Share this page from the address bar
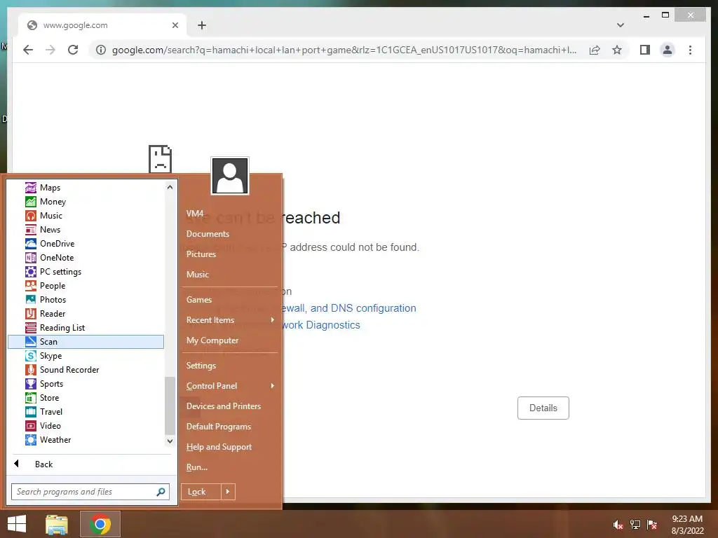The image size is (718, 538). [595, 50]
